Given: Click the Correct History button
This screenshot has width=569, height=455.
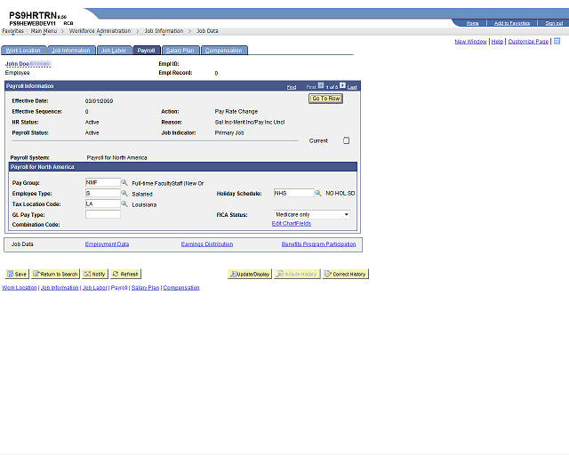Looking at the screenshot, I should pyautogui.click(x=346, y=274).
